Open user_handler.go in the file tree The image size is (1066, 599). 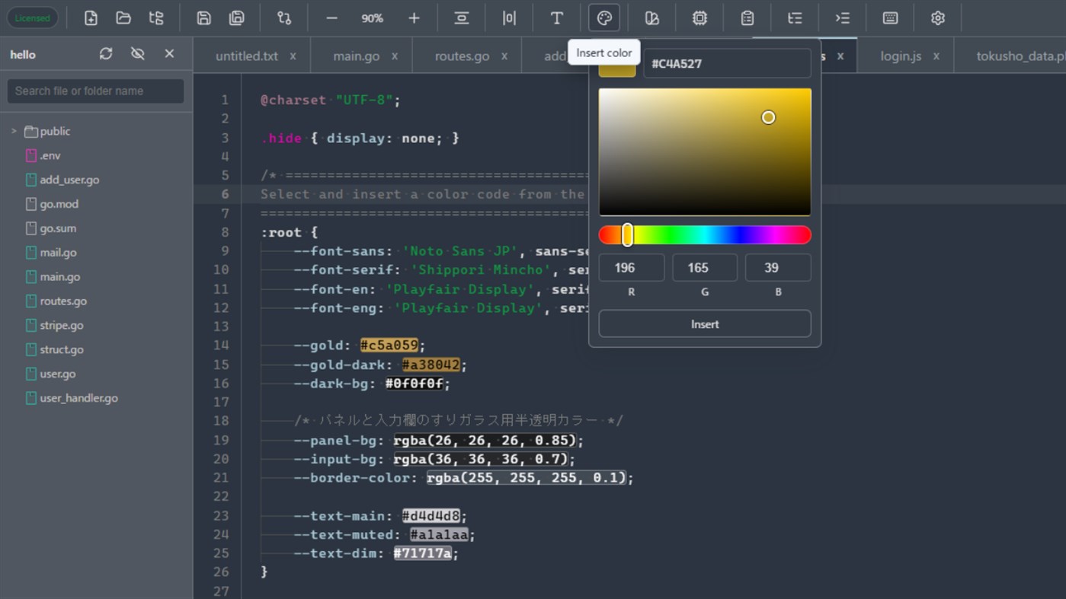[x=78, y=398]
